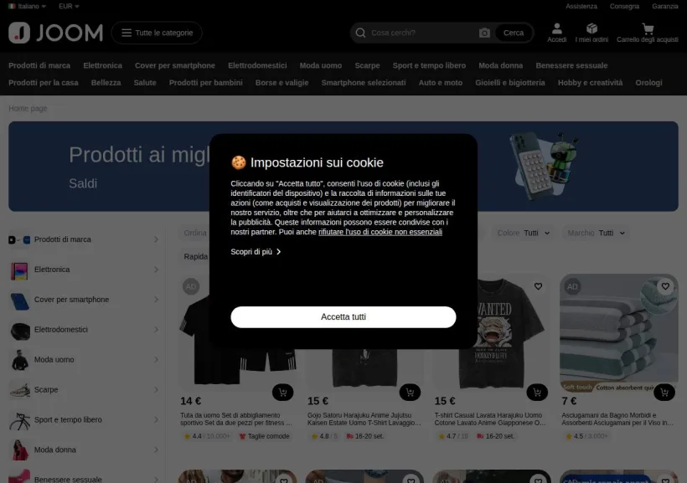Screen dimensions: 687x483
Task: Add the 7 € Asciugamani to cart
Action: point(664,392)
